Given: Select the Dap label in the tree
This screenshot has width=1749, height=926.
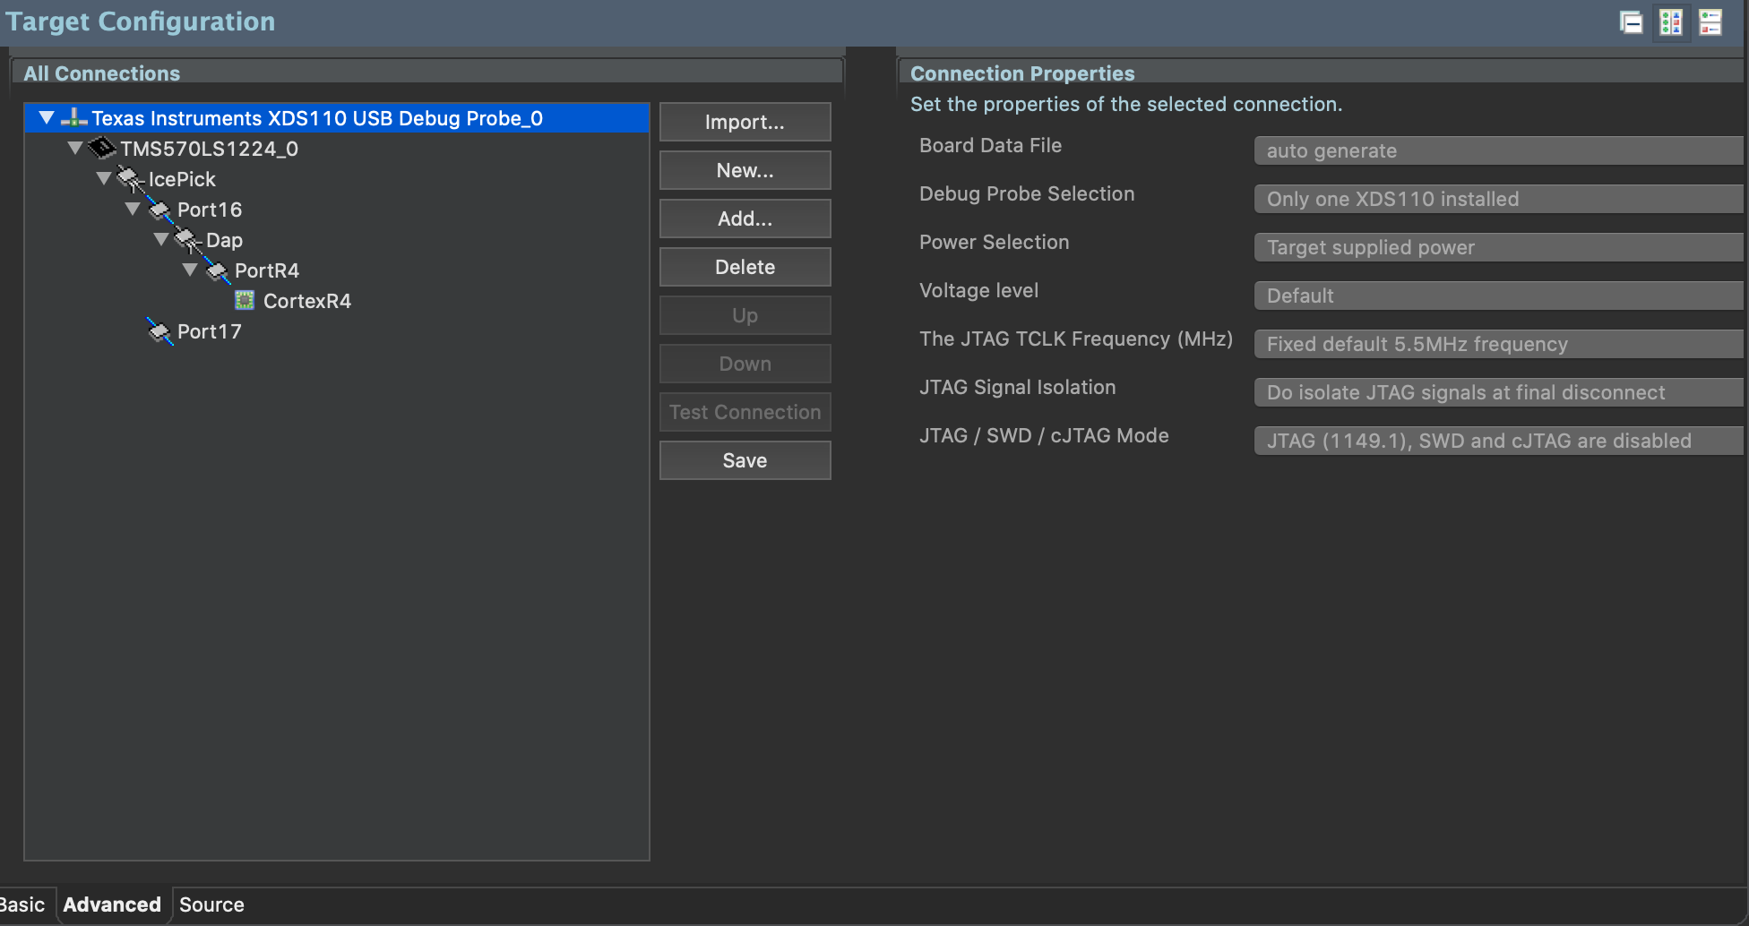Looking at the screenshot, I should coord(224,240).
